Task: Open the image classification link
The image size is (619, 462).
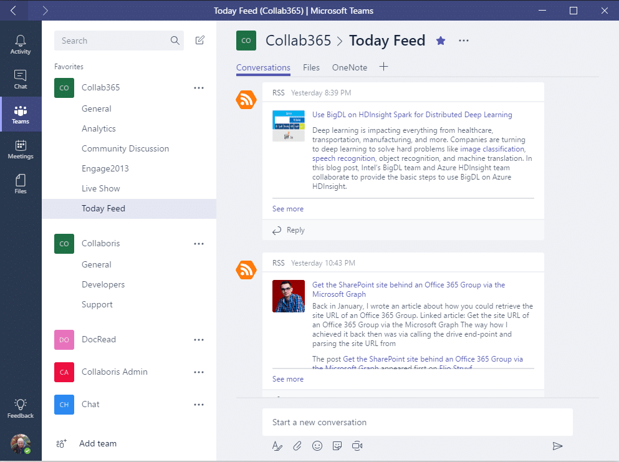Action: click(492, 149)
